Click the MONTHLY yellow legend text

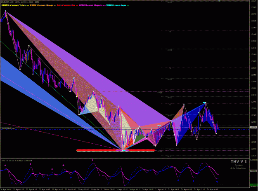[14, 5]
